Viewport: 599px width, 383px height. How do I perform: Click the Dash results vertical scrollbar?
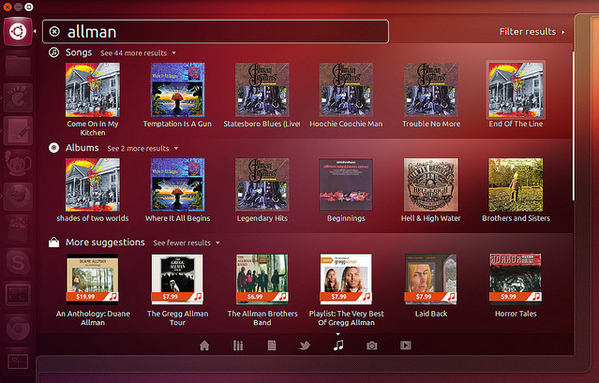click(x=573, y=126)
